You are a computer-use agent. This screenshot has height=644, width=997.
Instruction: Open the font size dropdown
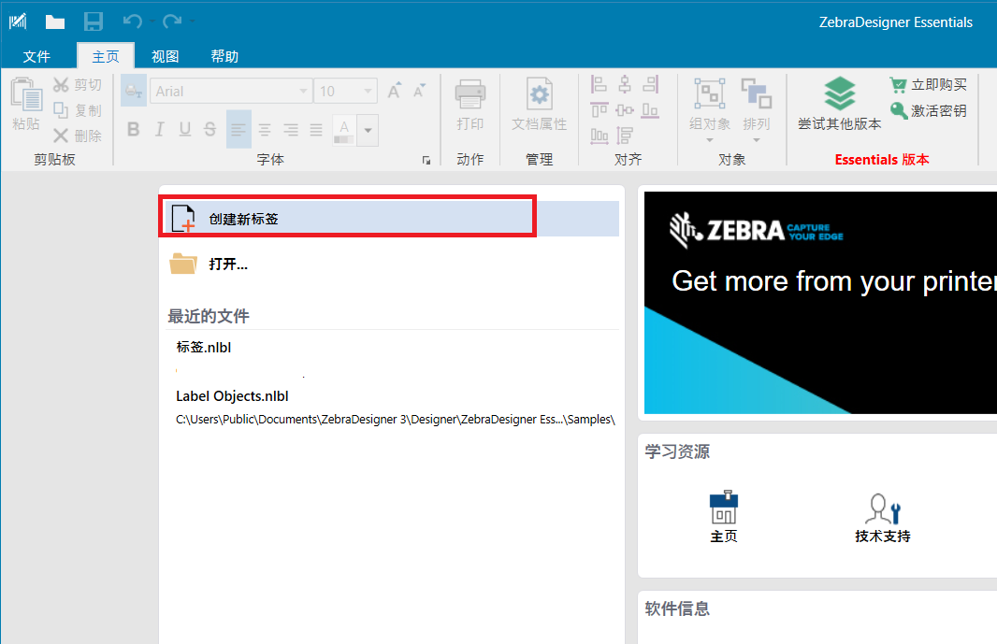click(368, 90)
